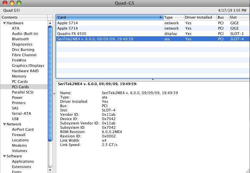
Task: Open Locations under Network
Action: tap(20, 140)
